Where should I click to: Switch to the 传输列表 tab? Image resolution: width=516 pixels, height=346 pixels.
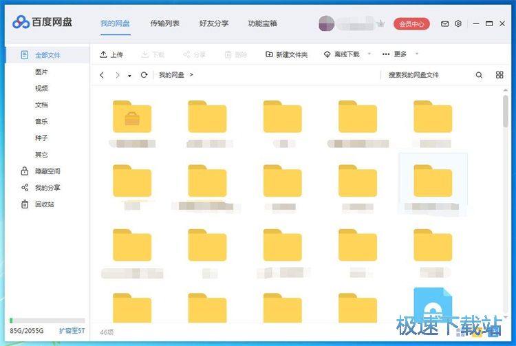[x=164, y=23]
